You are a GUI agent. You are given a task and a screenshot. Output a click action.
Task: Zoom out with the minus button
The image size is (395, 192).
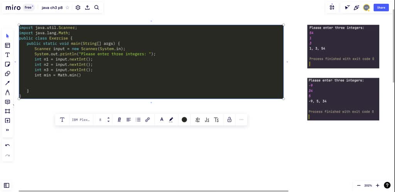click(359, 185)
